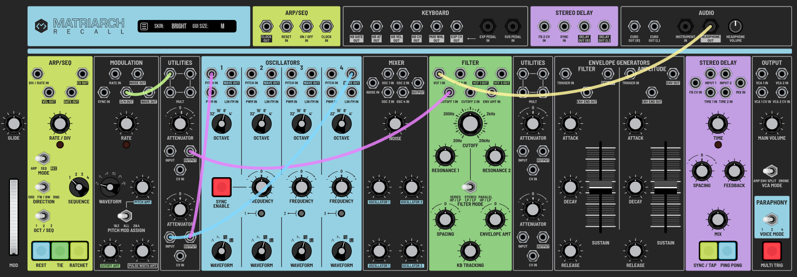The image size is (797, 277).
Task: Click the Pitch Amt knob
Action: coord(143,188)
